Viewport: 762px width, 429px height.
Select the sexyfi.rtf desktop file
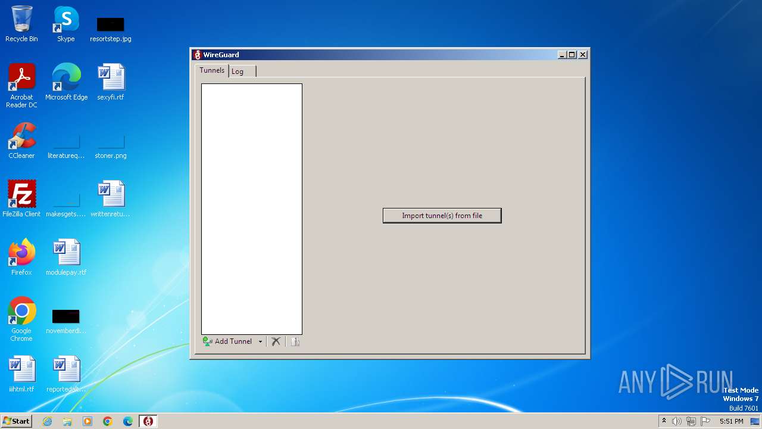111,82
